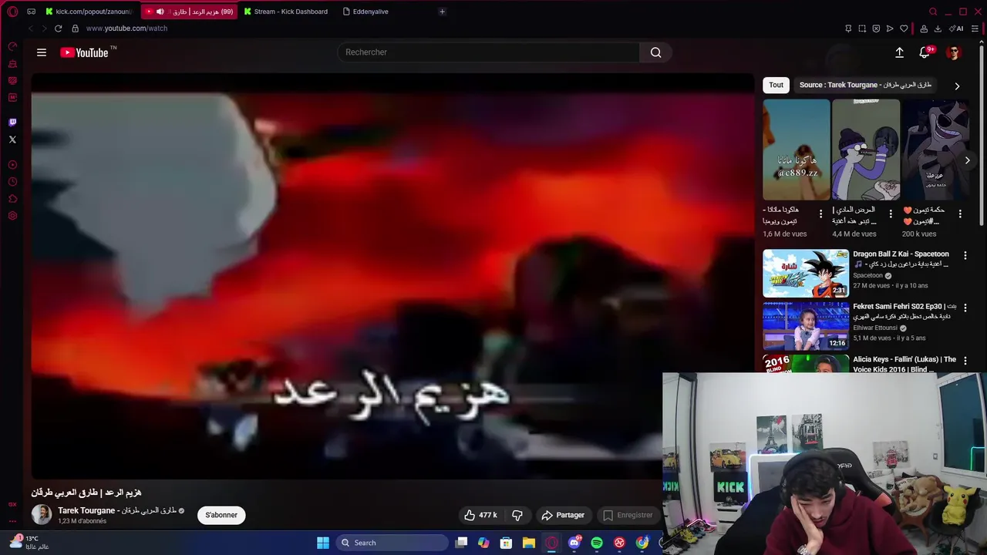Open Fekret Sami Fehri S02 Ep30 thumbnail
The image size is (987, 555).
[x=806, y=325]
